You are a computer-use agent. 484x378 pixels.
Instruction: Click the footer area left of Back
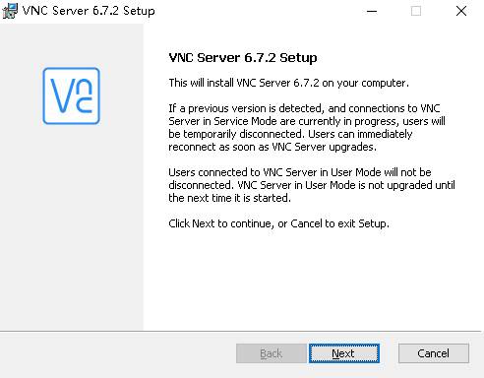point(118,354)
